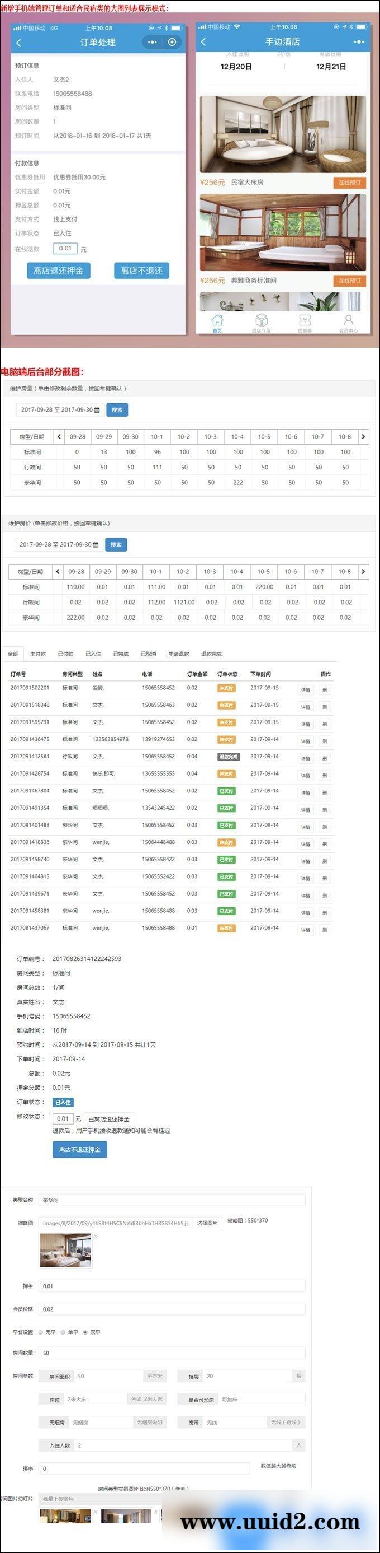The width and height of the screenshot is (380, 1553).
Task: Go to previous dates in 维护房价 table
Action: (58, 571)
